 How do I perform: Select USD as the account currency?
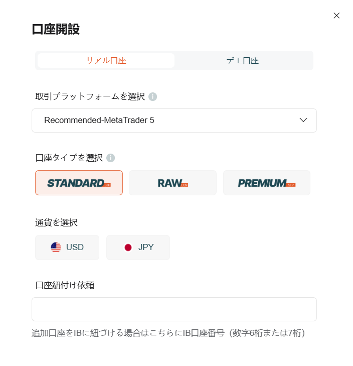(67, 247)
